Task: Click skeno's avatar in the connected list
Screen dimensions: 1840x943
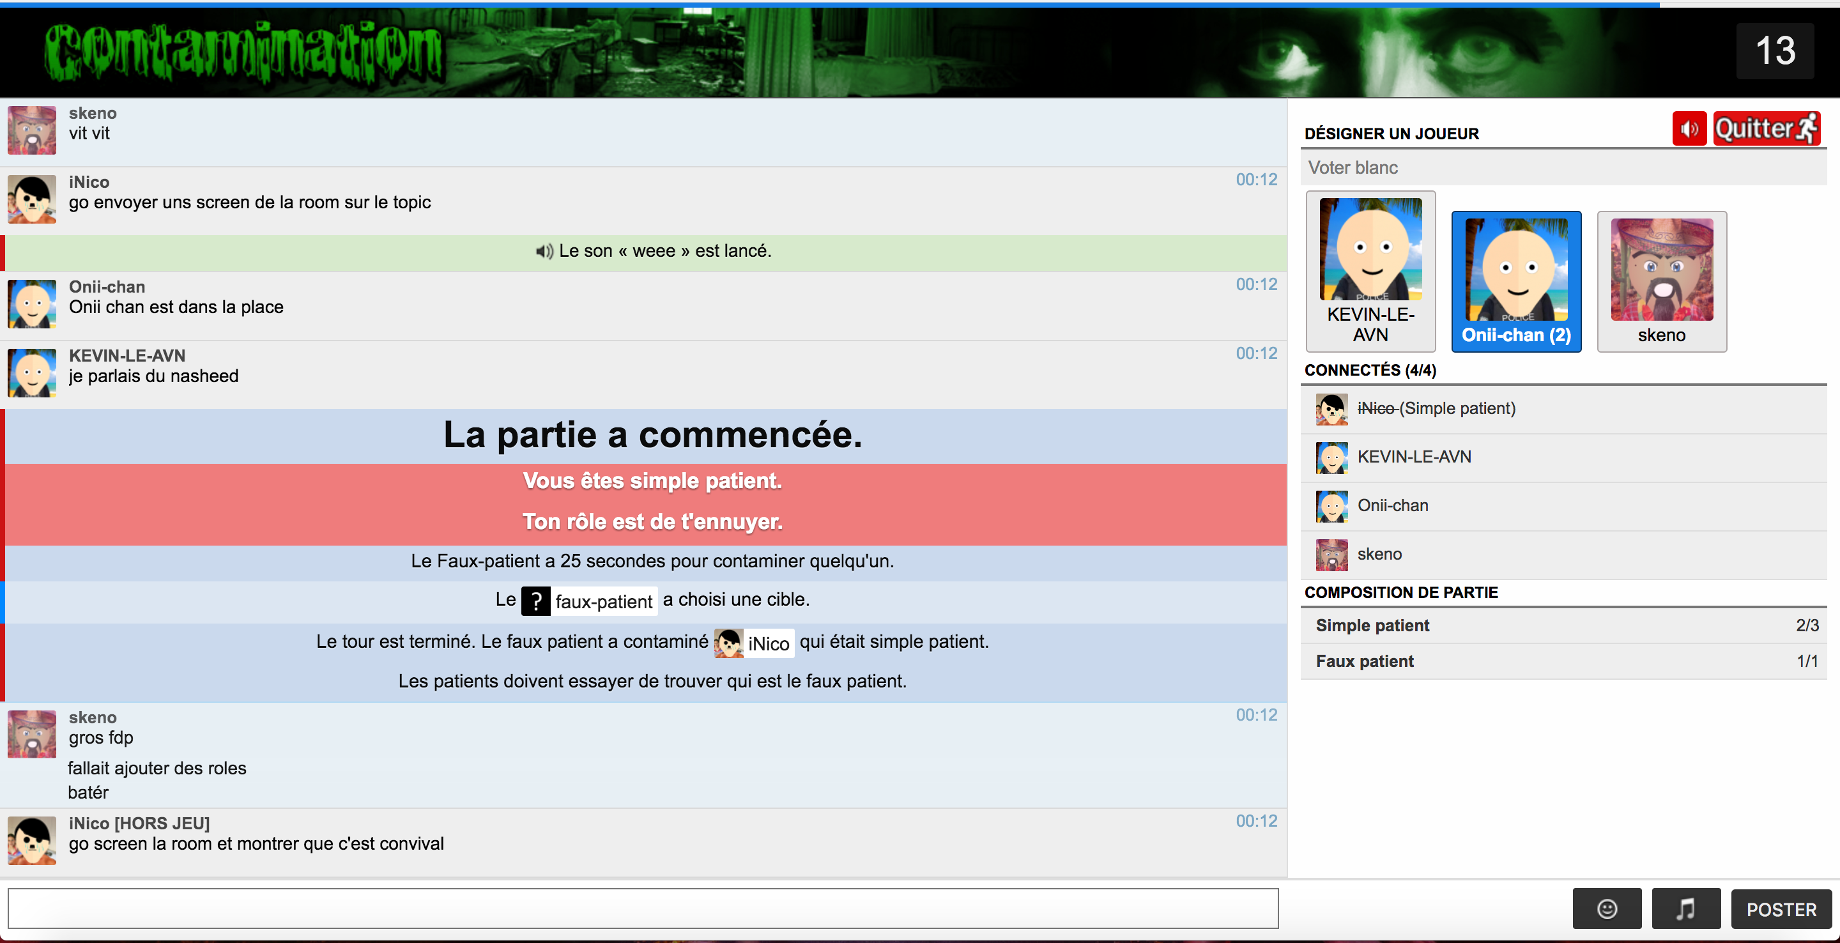Action: coord(1331,555)
